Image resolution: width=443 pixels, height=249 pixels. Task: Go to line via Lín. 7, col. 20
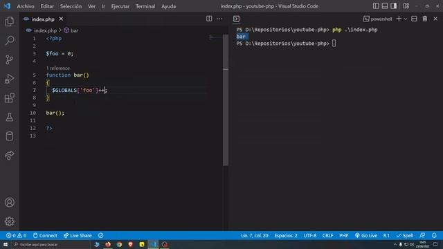point(255,235)
